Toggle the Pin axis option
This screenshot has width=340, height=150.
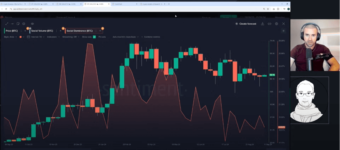(x=102, y=37)
